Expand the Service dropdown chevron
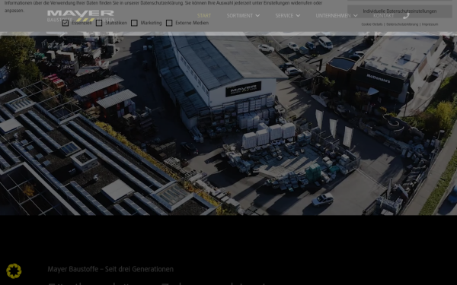Viewport: 457px width, 285px height. point(298,16)
